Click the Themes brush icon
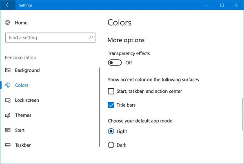 pos(8,115)
